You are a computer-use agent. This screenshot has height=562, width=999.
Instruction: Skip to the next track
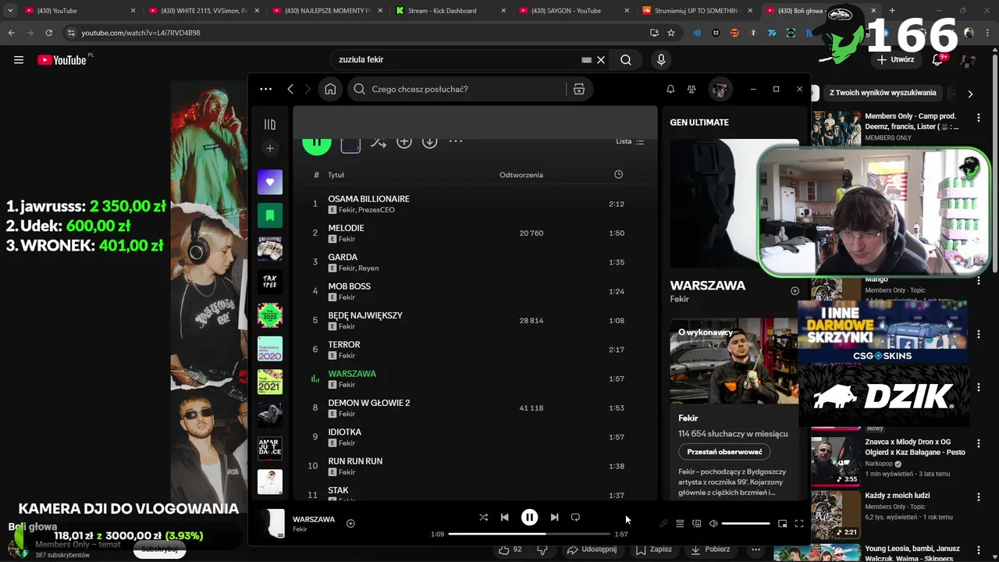(554, 518)
